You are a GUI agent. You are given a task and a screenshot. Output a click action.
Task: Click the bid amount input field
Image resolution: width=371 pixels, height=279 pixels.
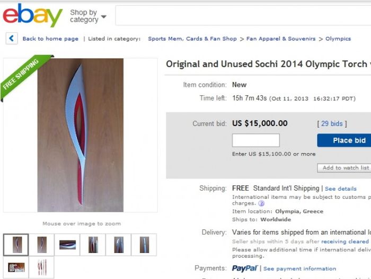click(255, 140)
